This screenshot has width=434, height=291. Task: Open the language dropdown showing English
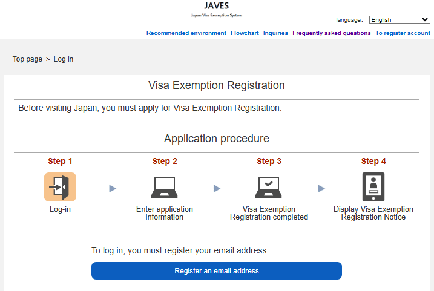399,20
